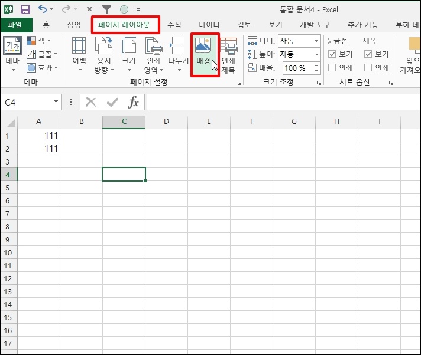Click inside the formula bar input
The height and width of the screenshot is (355, 421).
(284, 102)
